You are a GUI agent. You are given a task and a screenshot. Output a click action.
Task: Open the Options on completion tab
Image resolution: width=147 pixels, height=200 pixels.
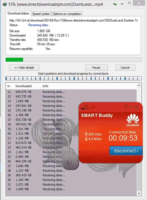point(67,14)
